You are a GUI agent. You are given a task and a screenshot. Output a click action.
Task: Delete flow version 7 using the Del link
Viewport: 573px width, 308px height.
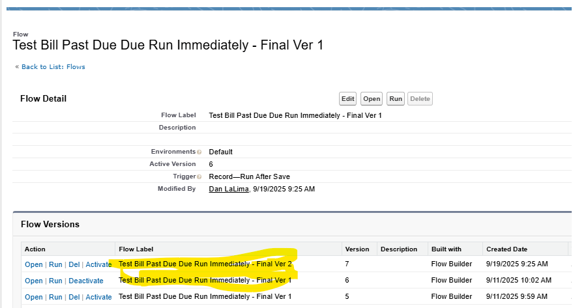74,264
